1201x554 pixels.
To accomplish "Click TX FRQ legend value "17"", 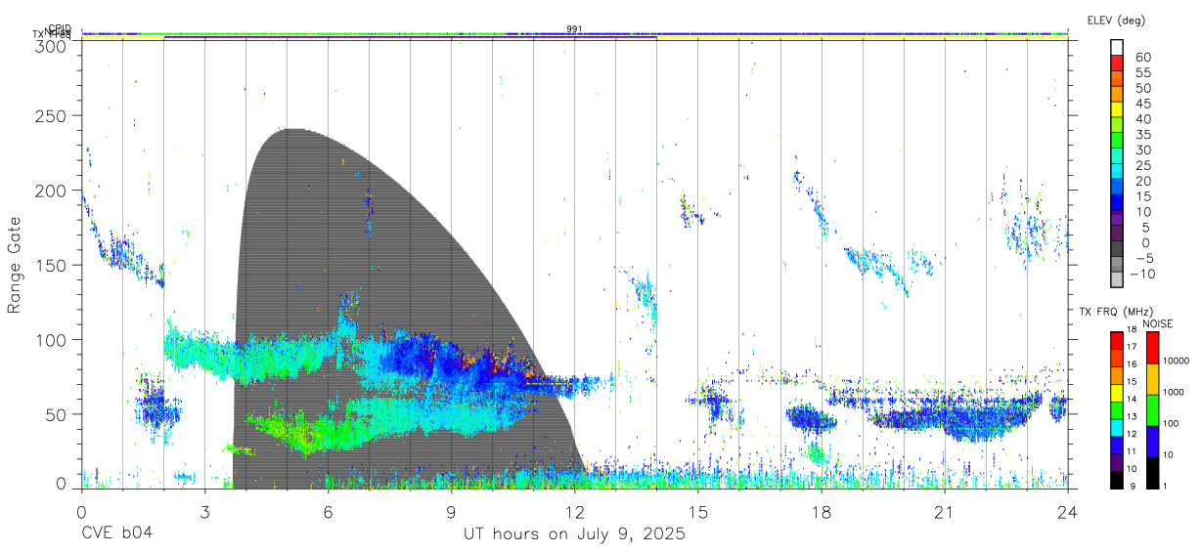I will tap(1131, 347).
